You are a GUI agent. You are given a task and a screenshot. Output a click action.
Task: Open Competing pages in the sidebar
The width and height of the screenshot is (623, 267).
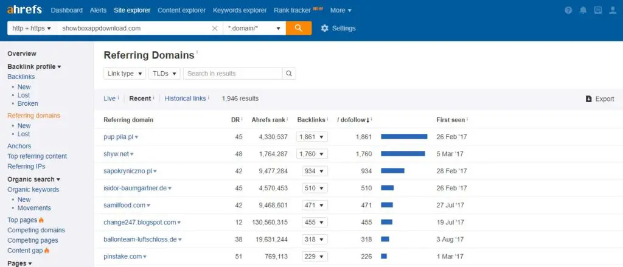(x=33, y=240)
